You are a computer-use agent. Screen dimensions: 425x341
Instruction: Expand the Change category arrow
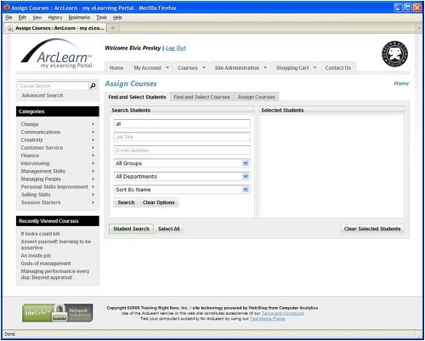click(x=93, y=124)
